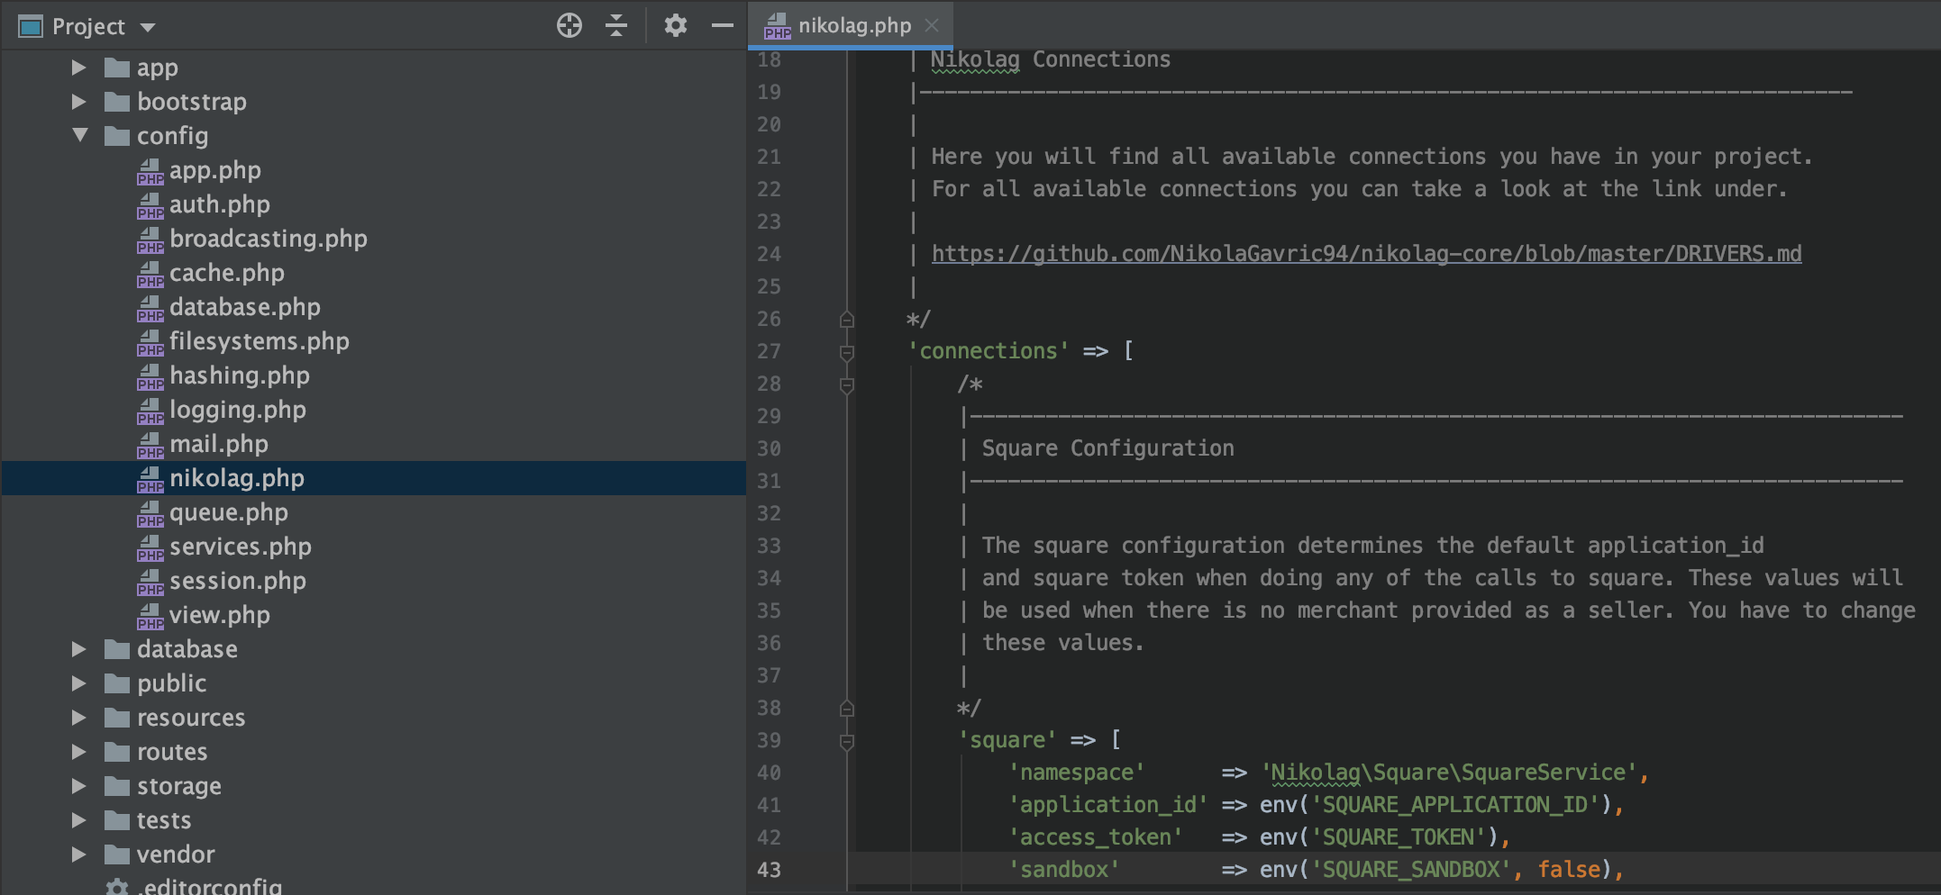Select the routes folder label
Image resolution: width=1941 pixels, height=895 pixels.
click(x=172, y=752)
